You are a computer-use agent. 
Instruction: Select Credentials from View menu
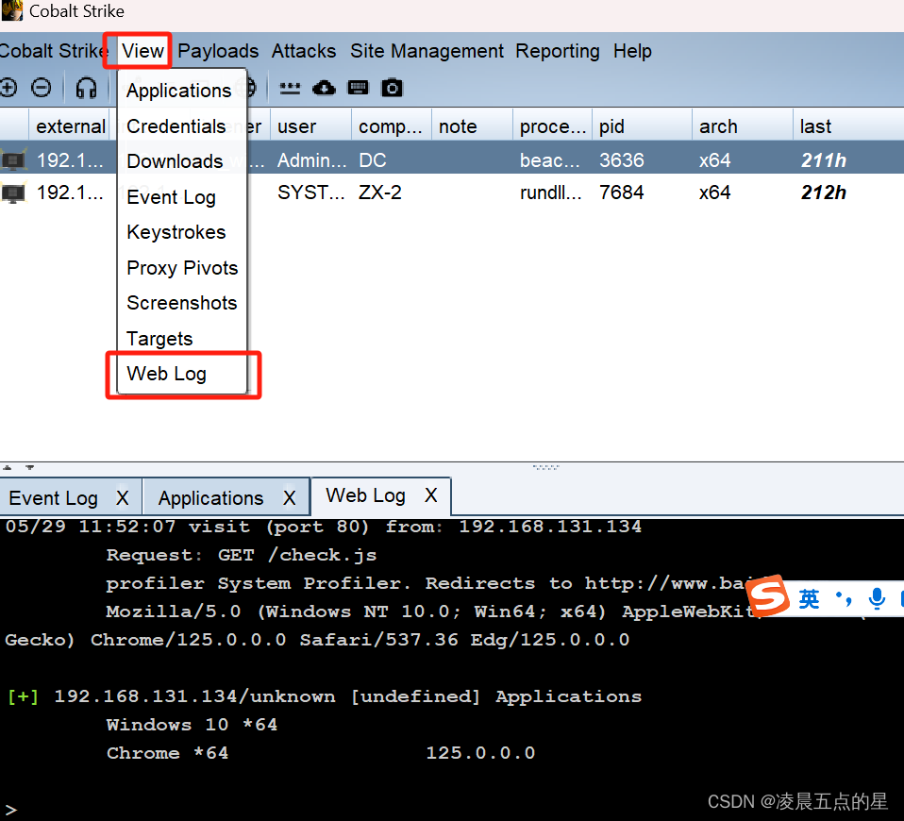pyautogui.click(x=182, y=126)
